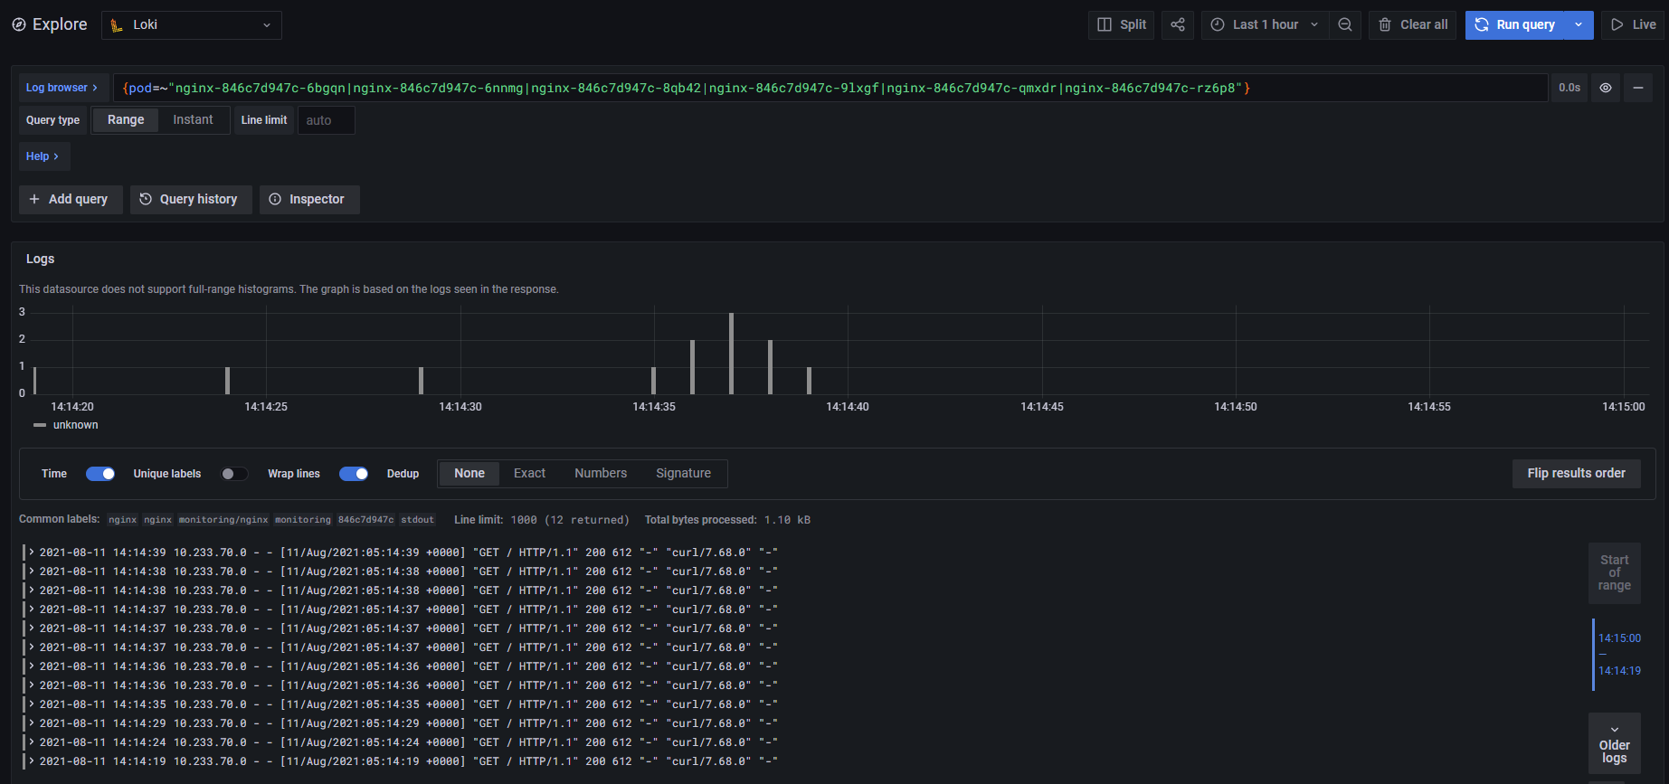Image resolution: width=1669 pixels, height=784 pixels.
Task: Click the Clear all button
Action: 1413,25
